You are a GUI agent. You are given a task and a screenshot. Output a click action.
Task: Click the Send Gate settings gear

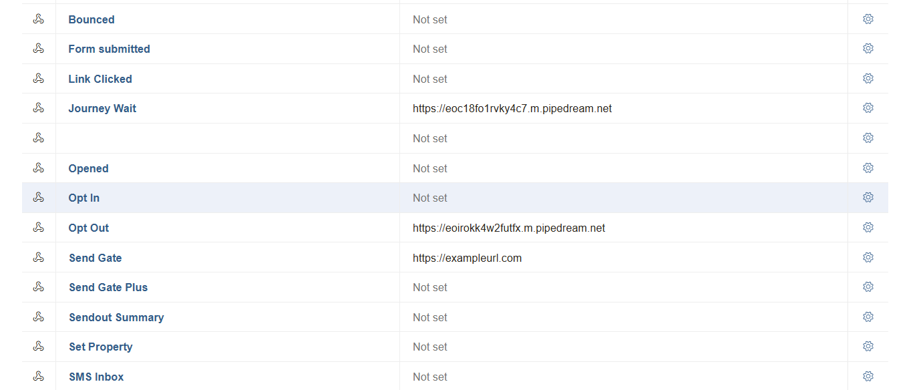[868, 258]
